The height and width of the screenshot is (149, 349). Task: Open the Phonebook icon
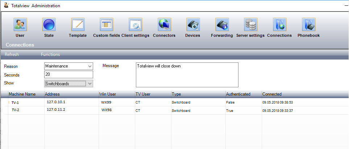(x=308, y=25)
